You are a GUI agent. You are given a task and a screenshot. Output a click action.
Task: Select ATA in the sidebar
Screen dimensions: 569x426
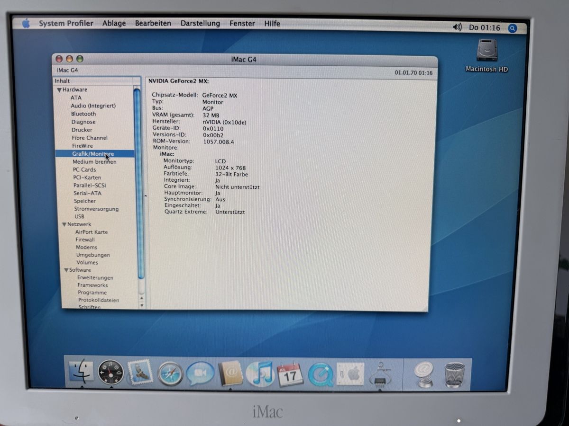(76, 98)
